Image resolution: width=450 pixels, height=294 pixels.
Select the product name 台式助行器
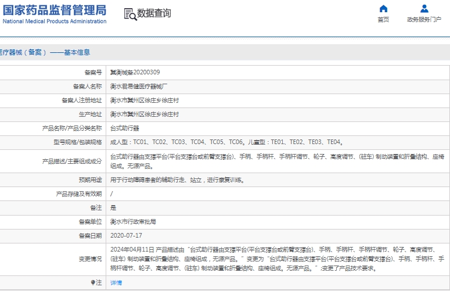coord(125,128)
